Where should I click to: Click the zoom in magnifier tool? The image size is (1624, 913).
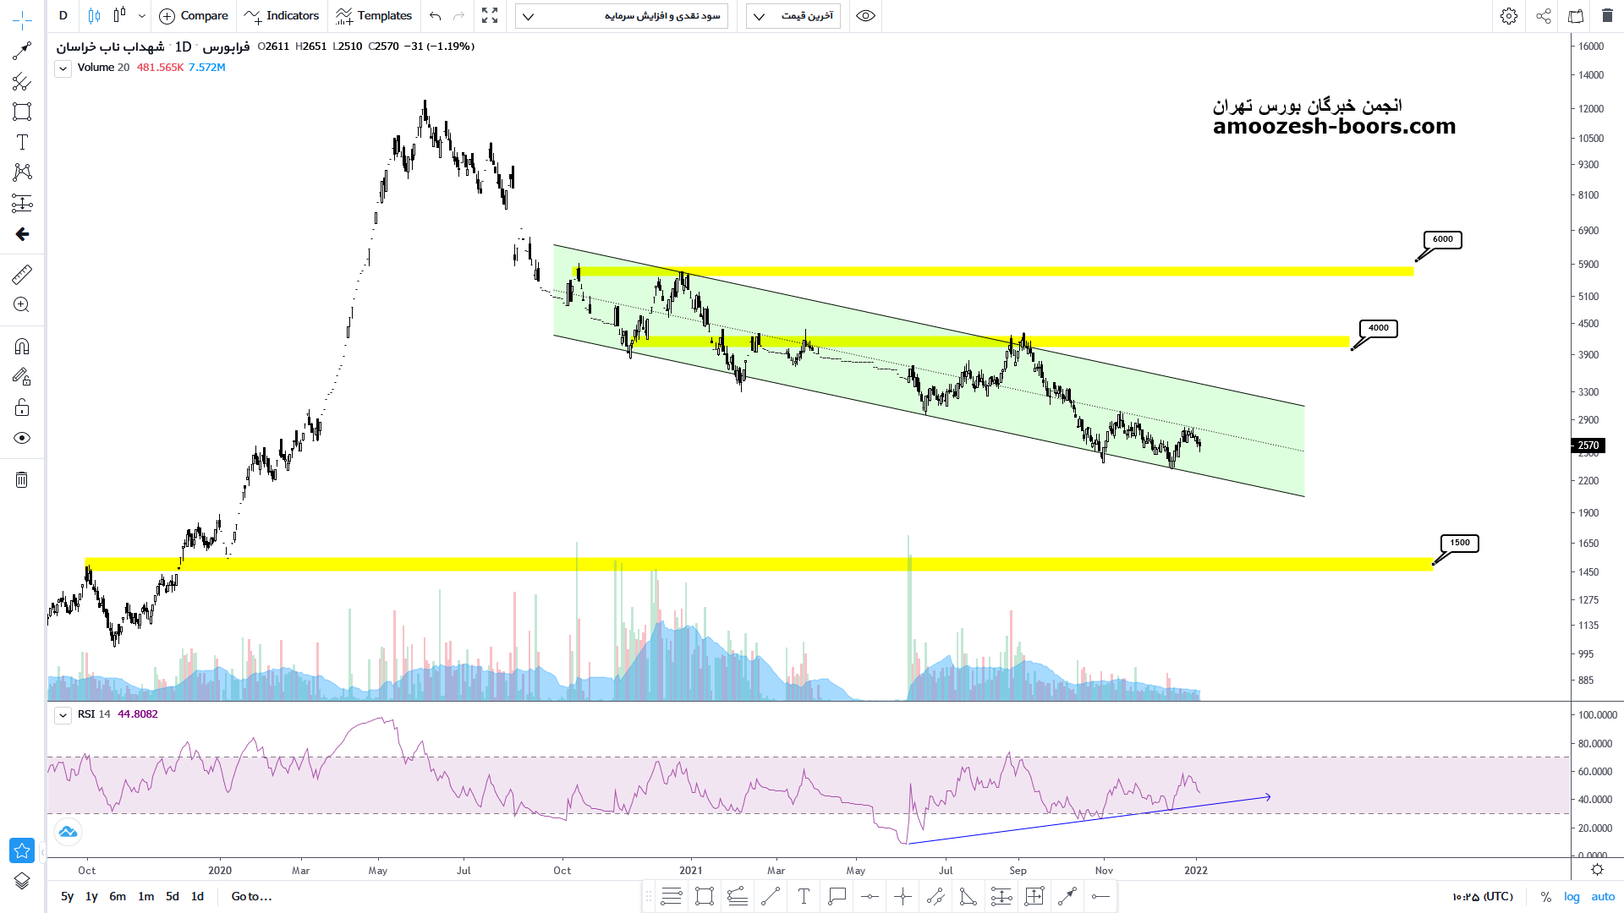pyautogui.click(x=22, y=305)
